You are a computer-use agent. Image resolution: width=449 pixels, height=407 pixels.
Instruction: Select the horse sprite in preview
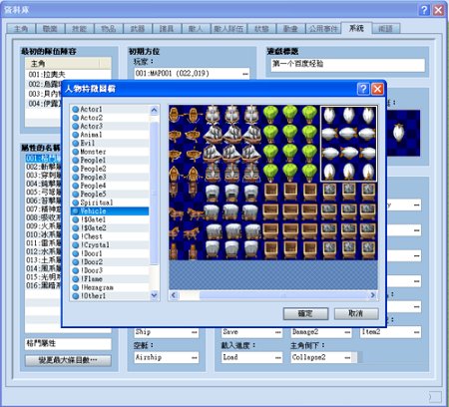click(x=186, y=221)
